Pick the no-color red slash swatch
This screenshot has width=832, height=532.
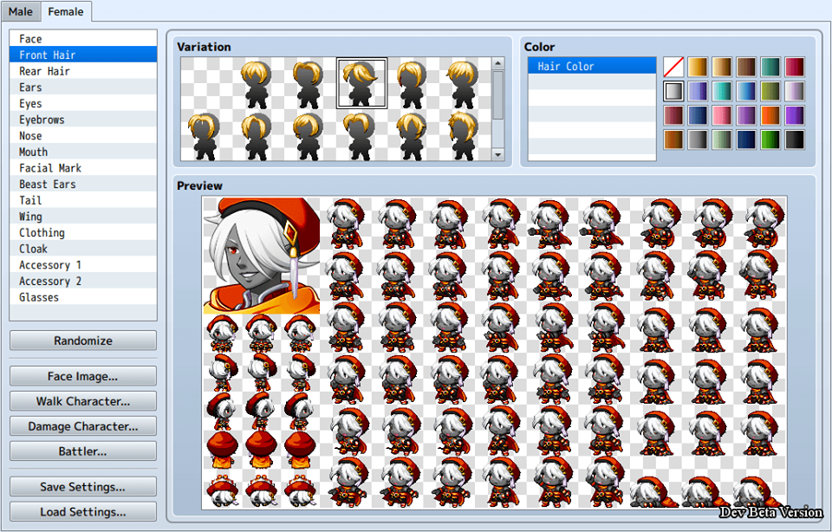click(x=673, y=67)
